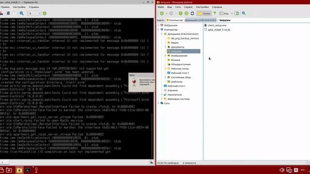
Task: Open file search magnifier in file manager
Action: tap(244, 14)
